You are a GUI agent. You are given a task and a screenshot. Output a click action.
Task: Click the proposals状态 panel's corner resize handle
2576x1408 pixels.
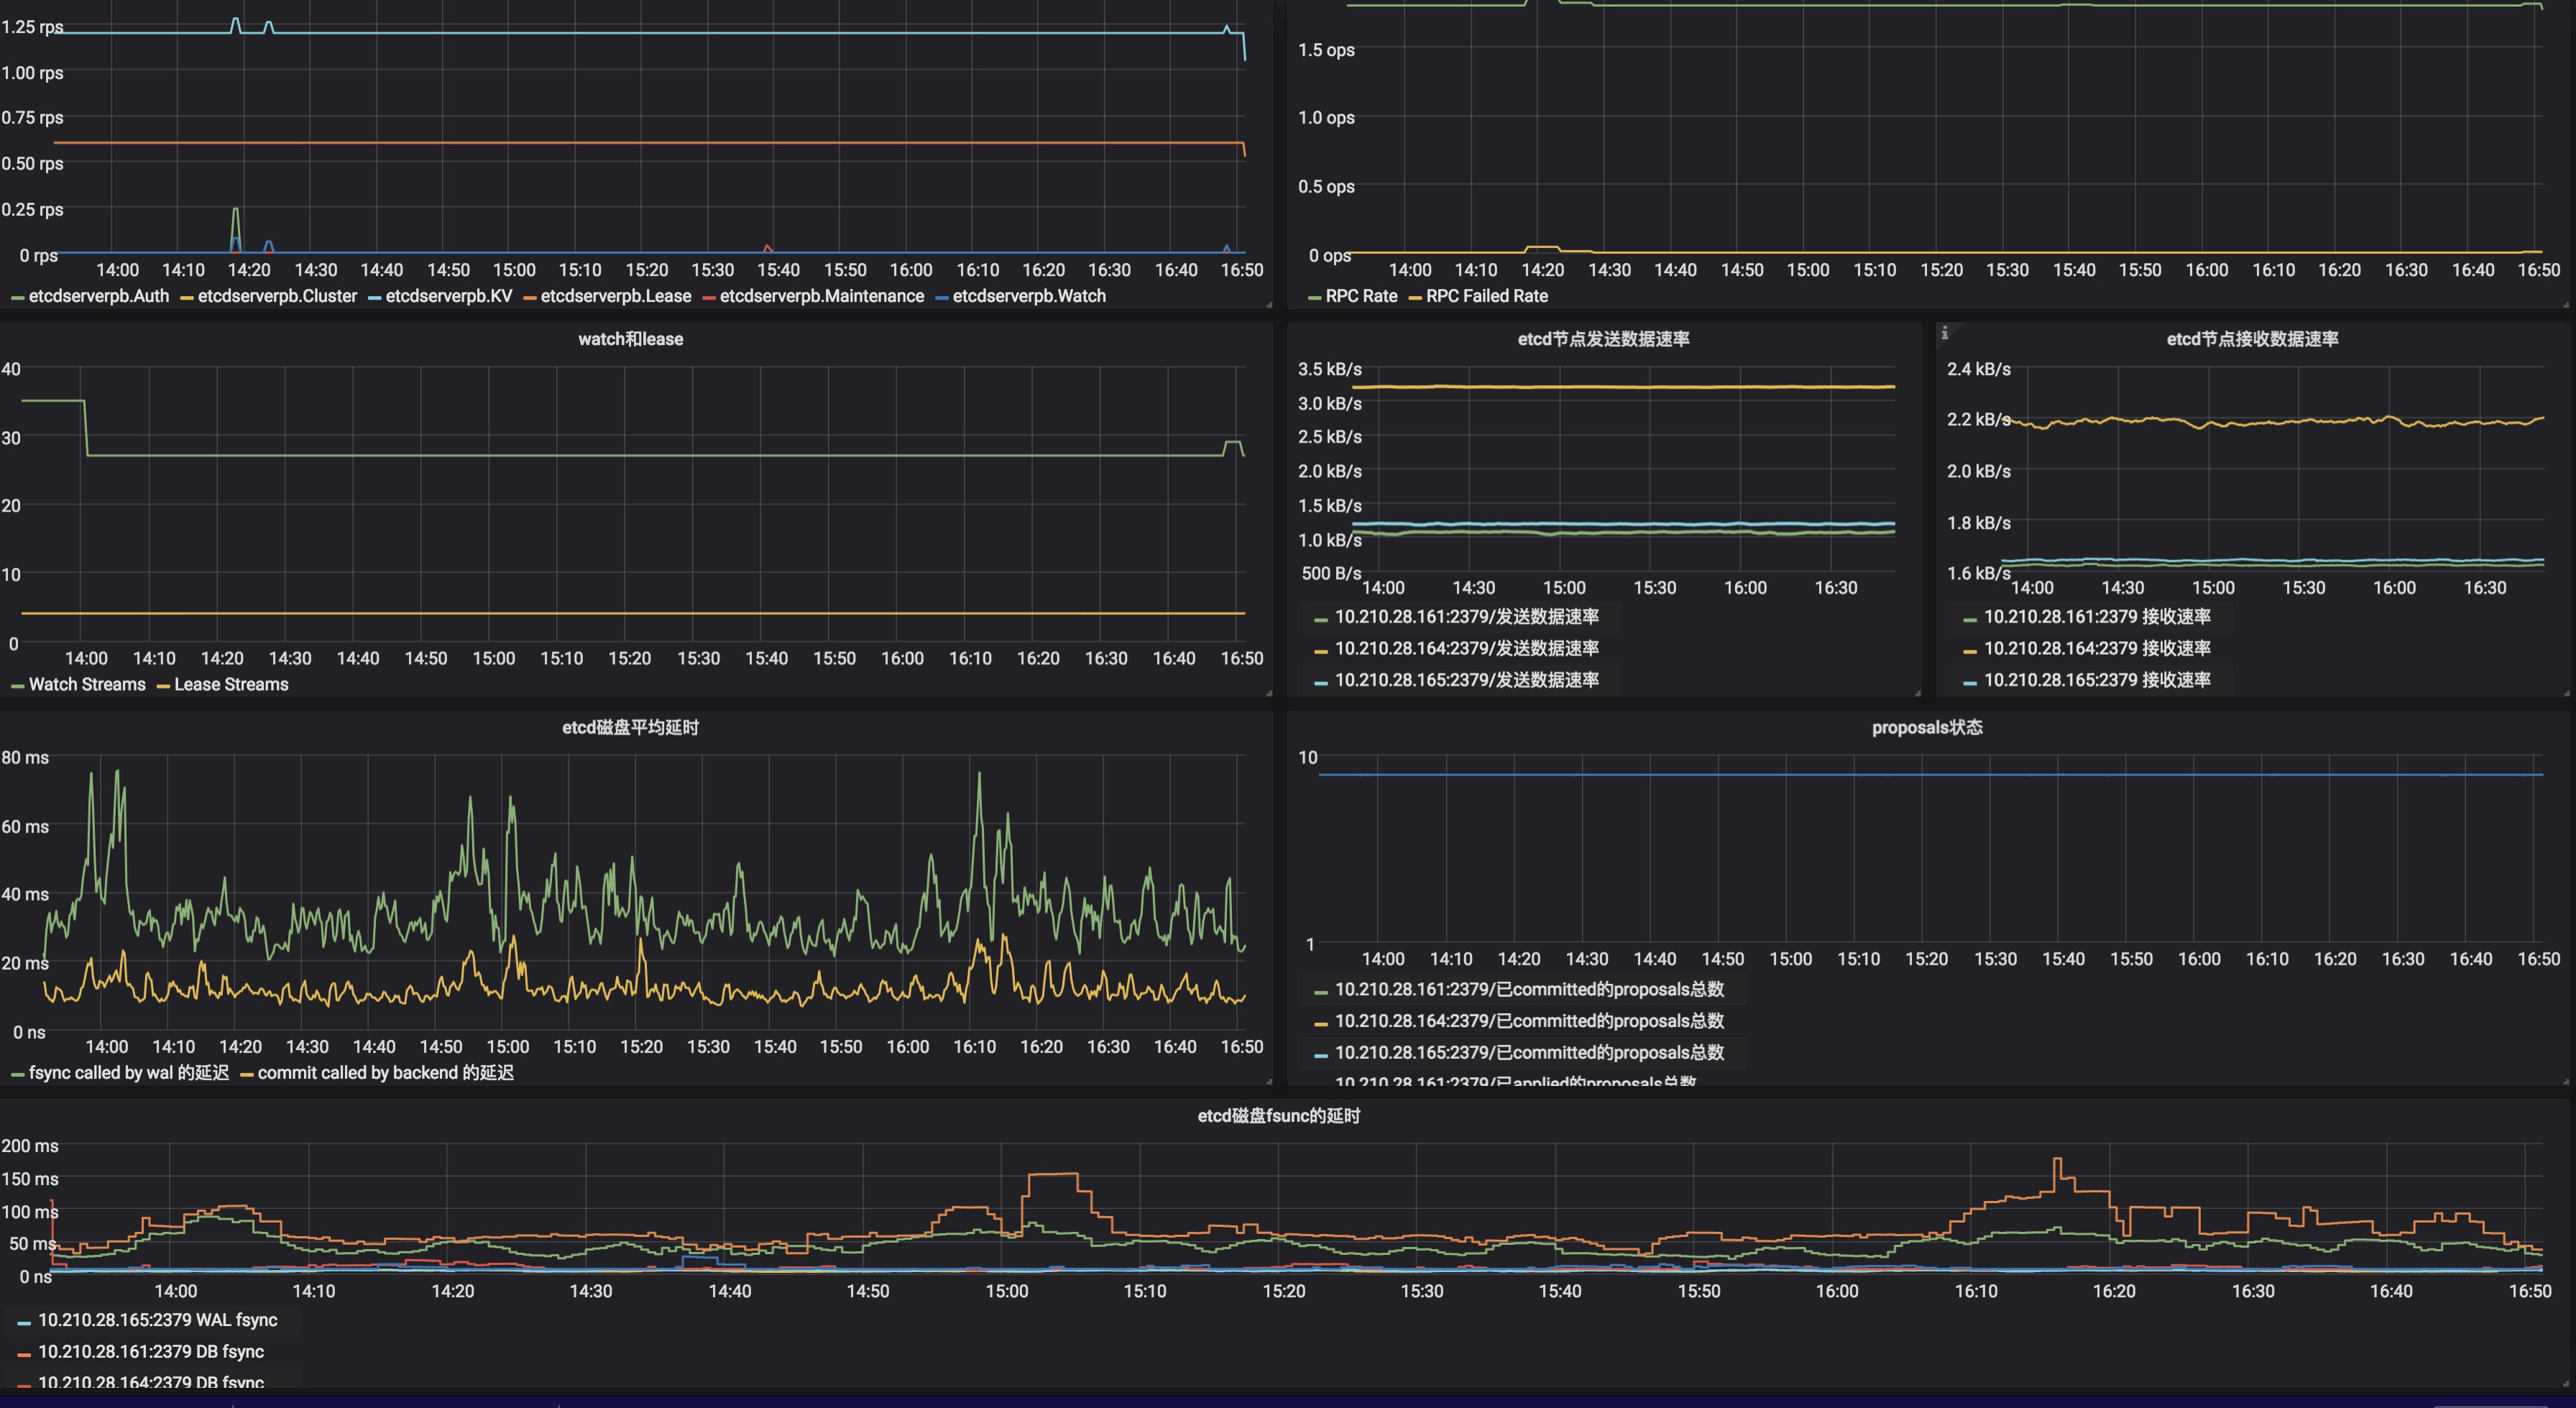point(2566,1081)
